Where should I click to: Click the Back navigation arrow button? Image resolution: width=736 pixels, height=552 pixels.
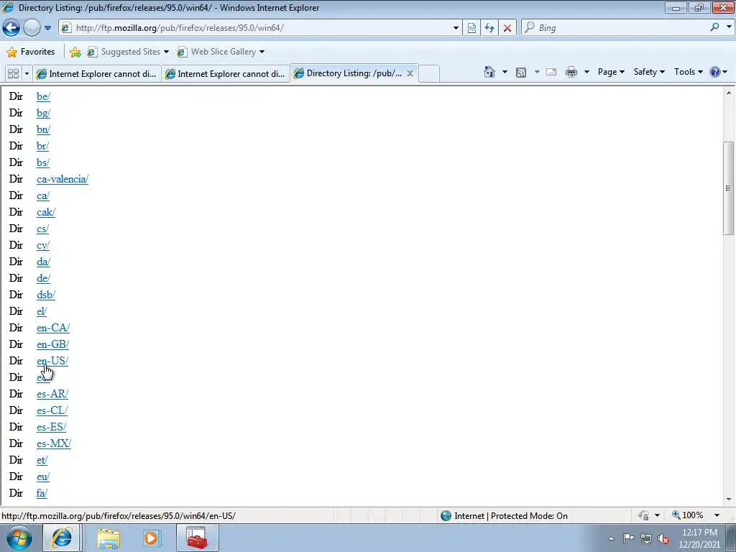coord(11,28)
